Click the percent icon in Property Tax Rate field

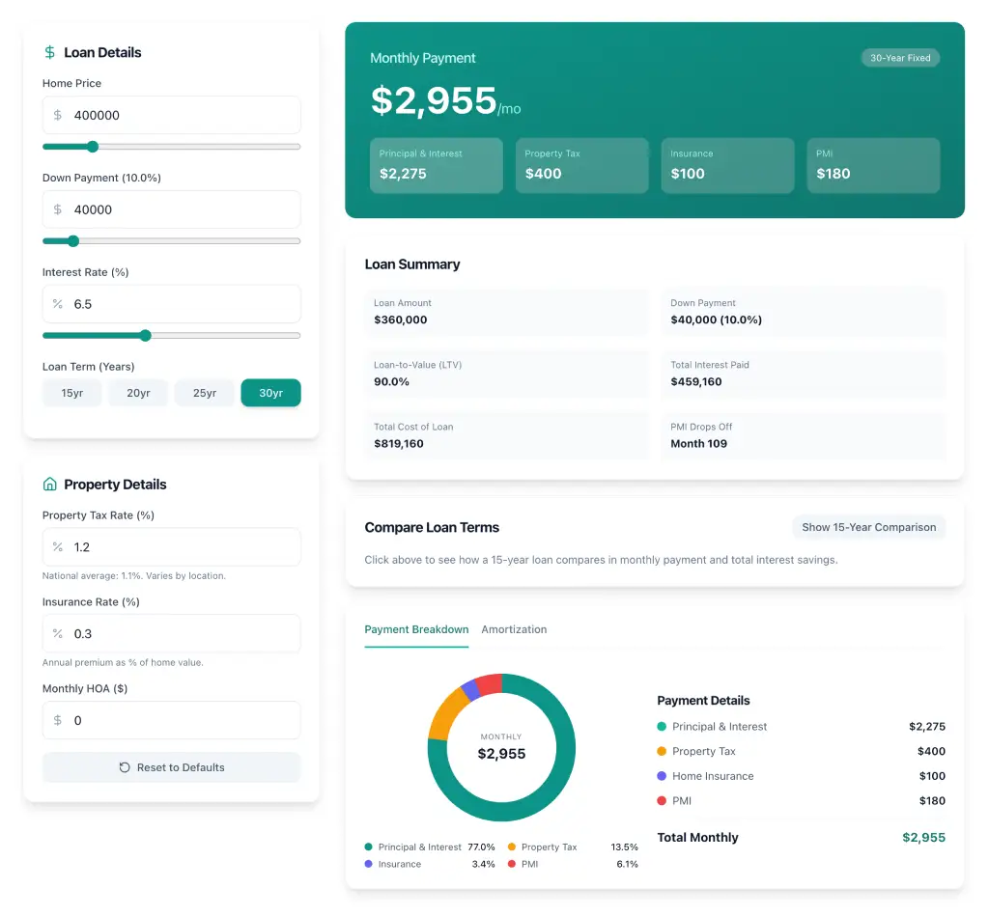pyautogui.click(x=57, y=546)
